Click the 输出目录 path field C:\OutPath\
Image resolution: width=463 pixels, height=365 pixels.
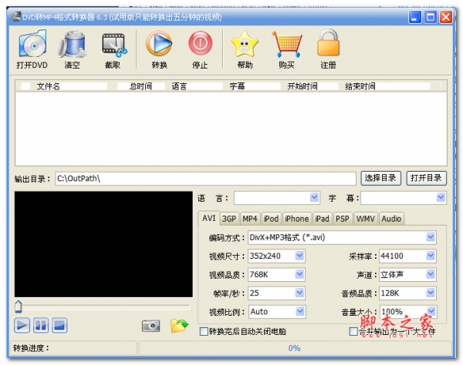click(x=205, y=179)
